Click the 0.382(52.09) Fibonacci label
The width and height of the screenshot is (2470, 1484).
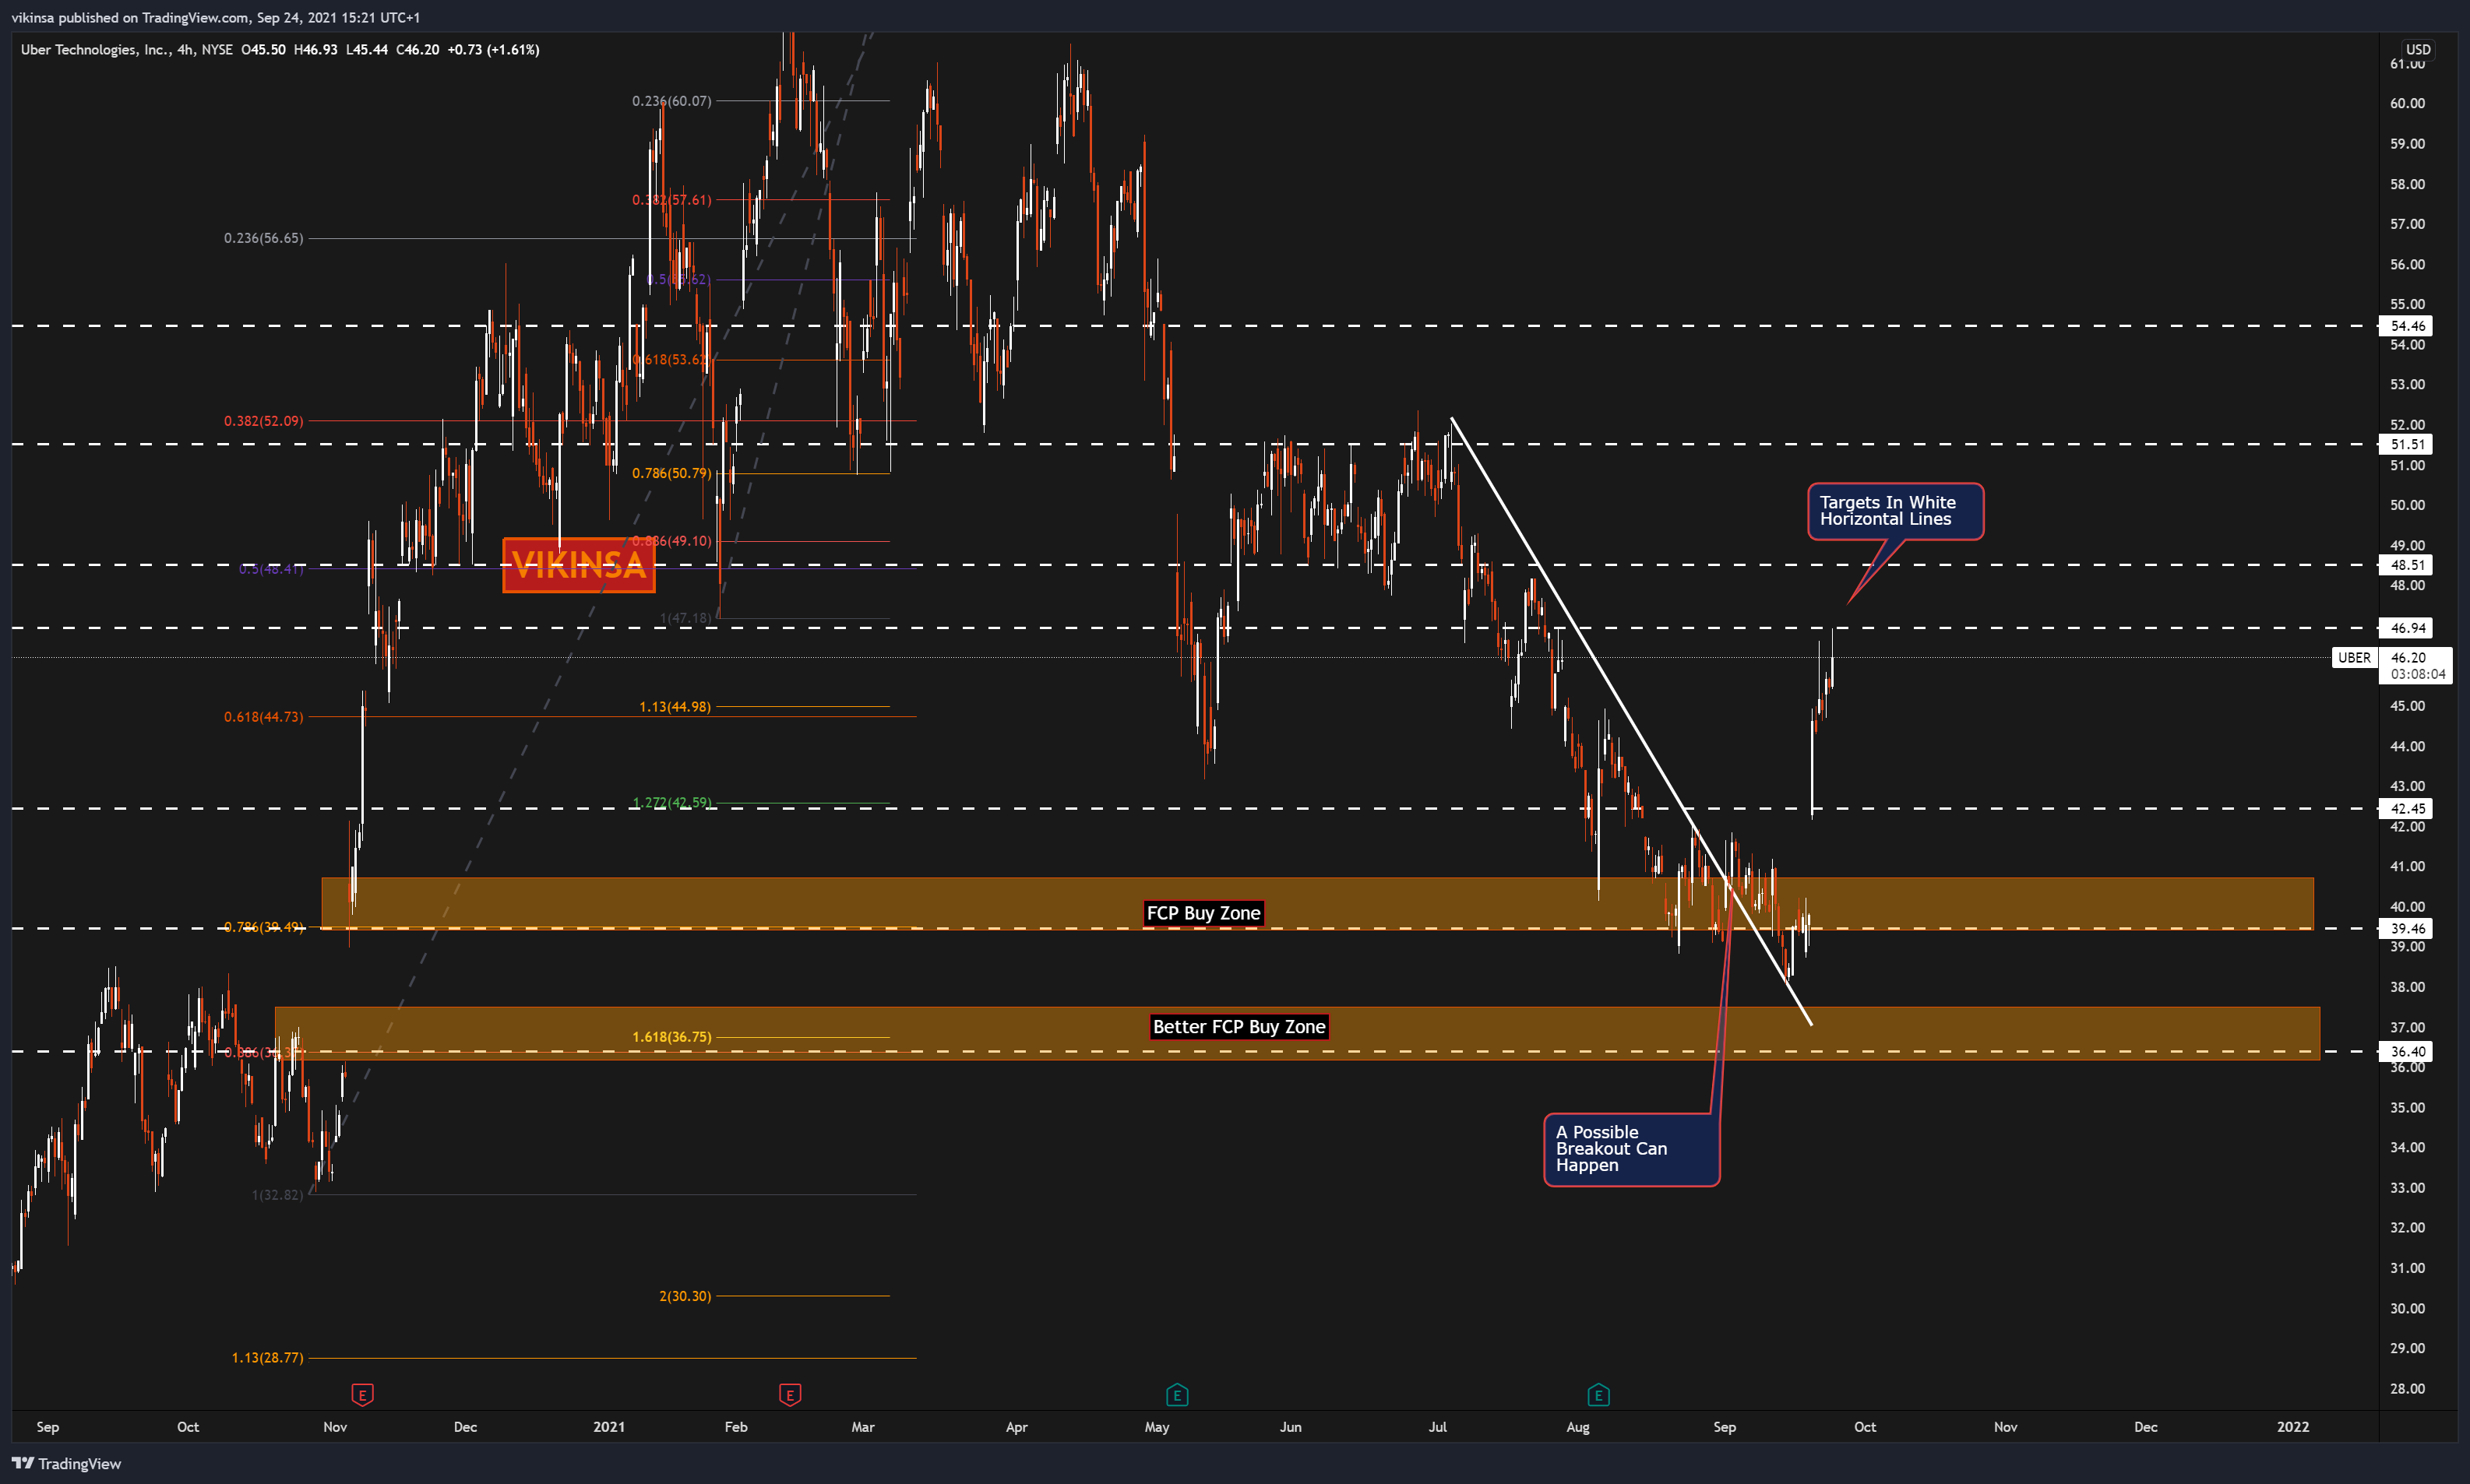click(x=263, y=421)
